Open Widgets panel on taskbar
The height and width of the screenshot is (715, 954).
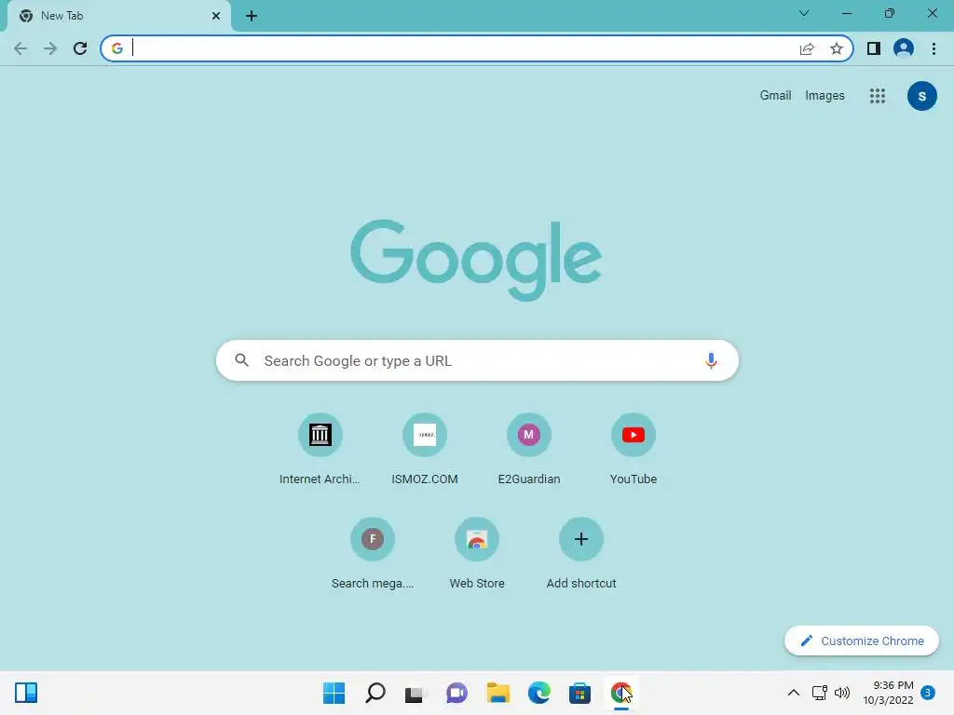pyautogui.click(x=26, y=693)
